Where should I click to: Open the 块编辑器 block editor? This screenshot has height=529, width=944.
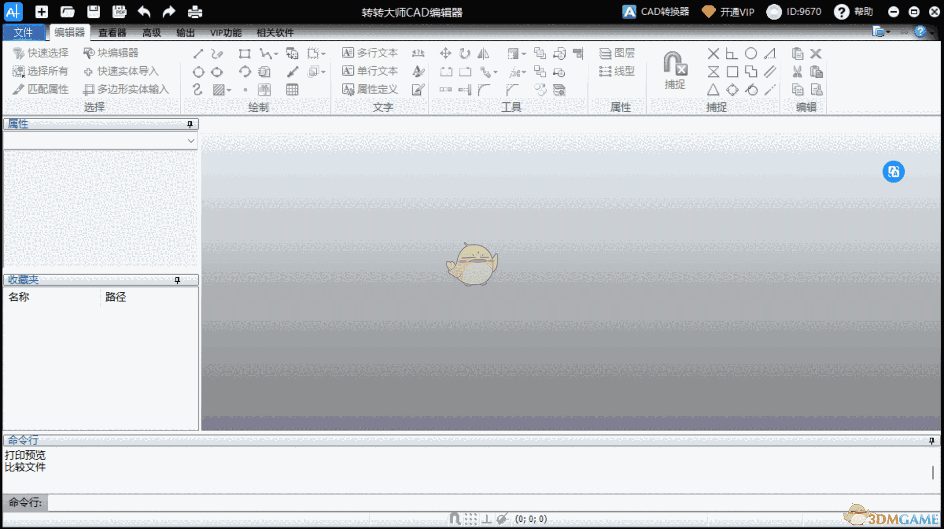[111, 52]
